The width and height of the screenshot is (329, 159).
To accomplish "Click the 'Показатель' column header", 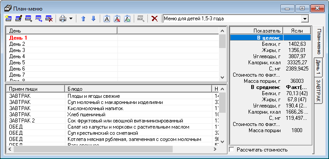I will (257, 31).
